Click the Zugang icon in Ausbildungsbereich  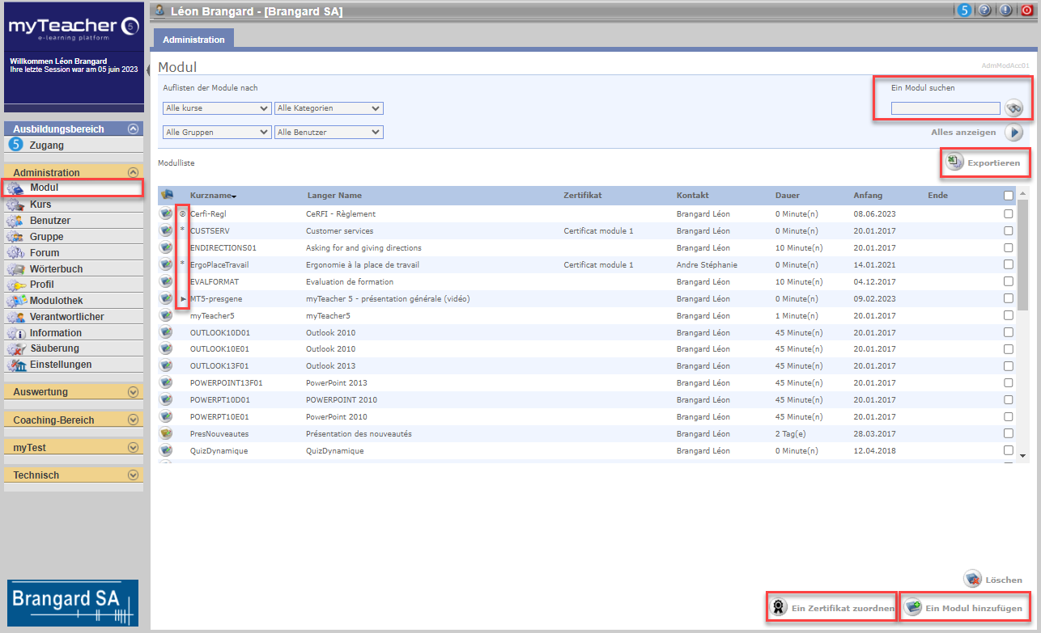coord(15,146)
